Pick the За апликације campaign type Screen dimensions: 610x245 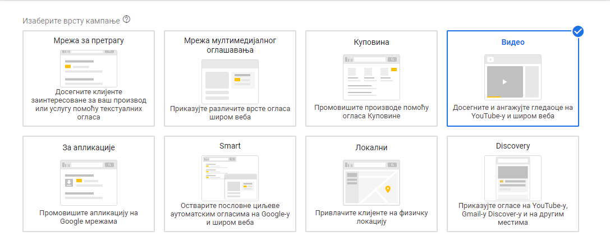point(89,184)
